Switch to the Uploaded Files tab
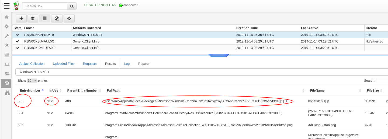 point(64,64)
